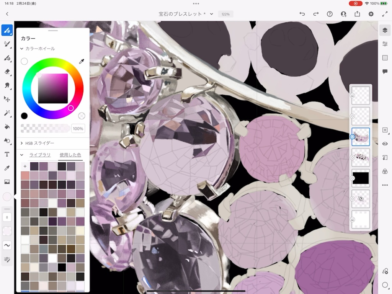Switch to the 使用した色 tab

pos(70,155)
